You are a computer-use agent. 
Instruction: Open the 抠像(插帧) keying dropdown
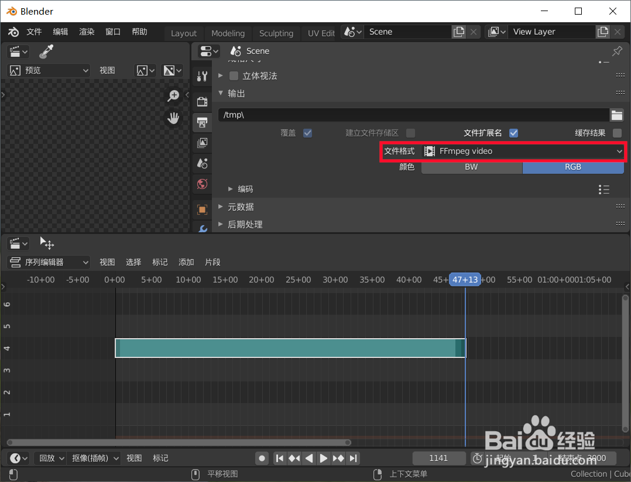click(93, 458)
